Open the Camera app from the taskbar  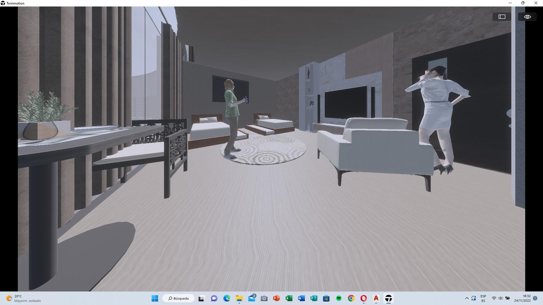tap(264, 298)
